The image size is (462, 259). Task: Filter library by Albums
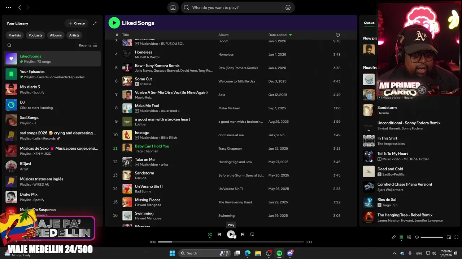pos(56,35)
